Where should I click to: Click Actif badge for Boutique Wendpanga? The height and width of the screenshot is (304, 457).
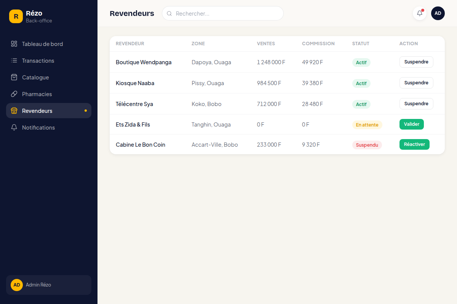361,62
